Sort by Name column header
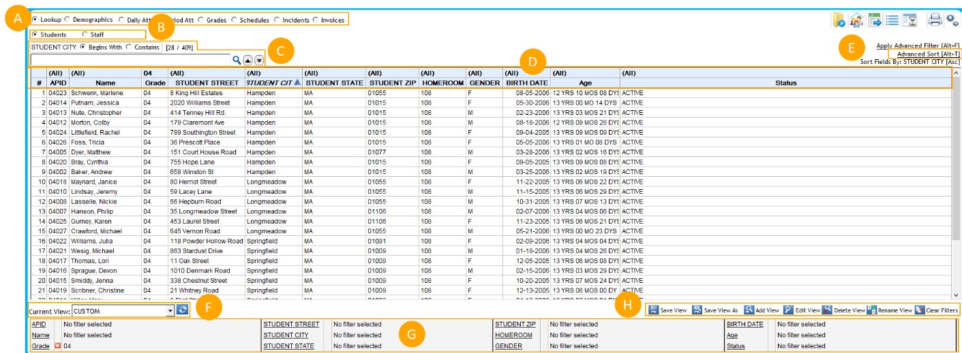962x353 pixels. pyautogui.click(x=105, y=82)
